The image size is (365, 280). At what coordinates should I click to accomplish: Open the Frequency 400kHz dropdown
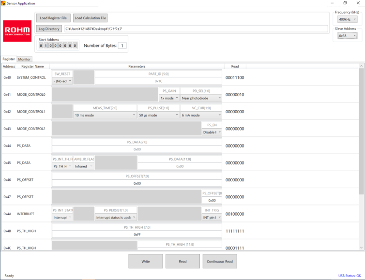[347, 19]
